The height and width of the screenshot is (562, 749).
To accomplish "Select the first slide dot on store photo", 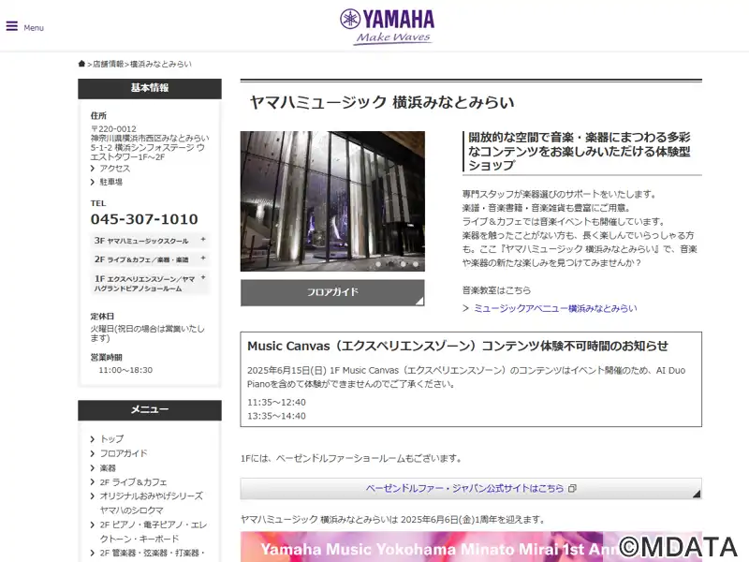I will (x=378, y=264).
